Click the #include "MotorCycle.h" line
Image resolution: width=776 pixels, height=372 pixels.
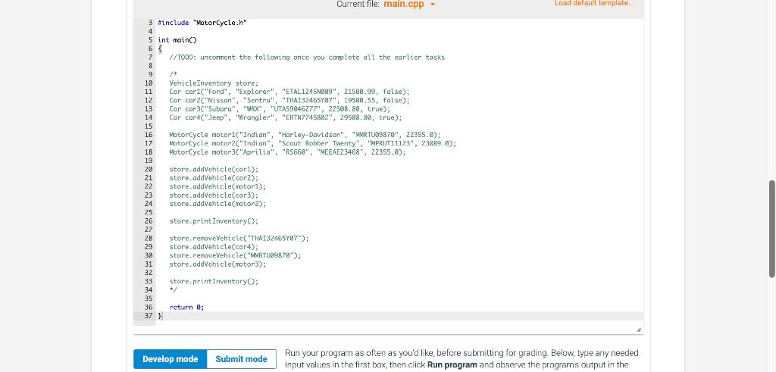click(x=202, y=23)
